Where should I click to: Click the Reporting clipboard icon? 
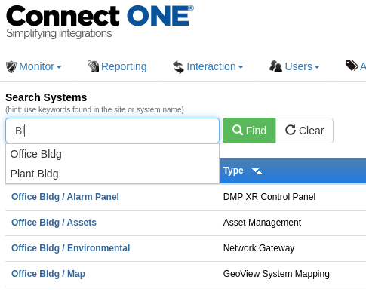click(x=93, y=66)
